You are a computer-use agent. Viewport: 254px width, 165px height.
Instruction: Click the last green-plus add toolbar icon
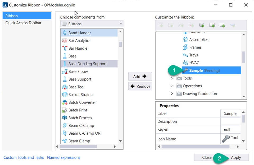[x=222, y=25]
